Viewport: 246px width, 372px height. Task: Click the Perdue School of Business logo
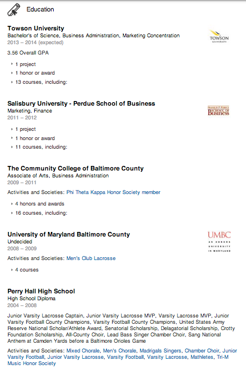coord(219,111)
